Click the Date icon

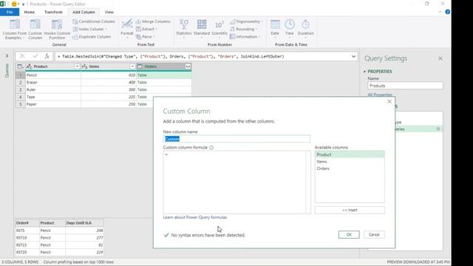click(275, 24)
